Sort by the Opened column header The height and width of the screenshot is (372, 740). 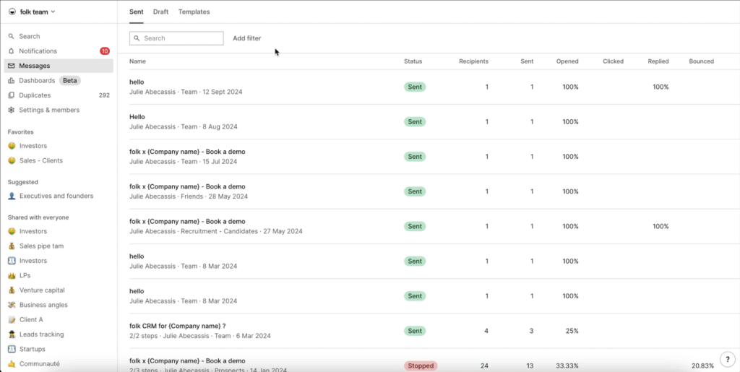coord(567,61)
